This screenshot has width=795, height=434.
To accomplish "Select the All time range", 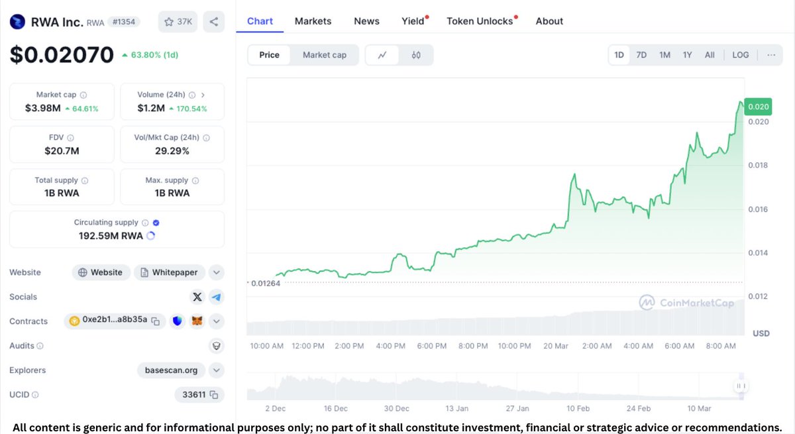I will coord(710,55).
